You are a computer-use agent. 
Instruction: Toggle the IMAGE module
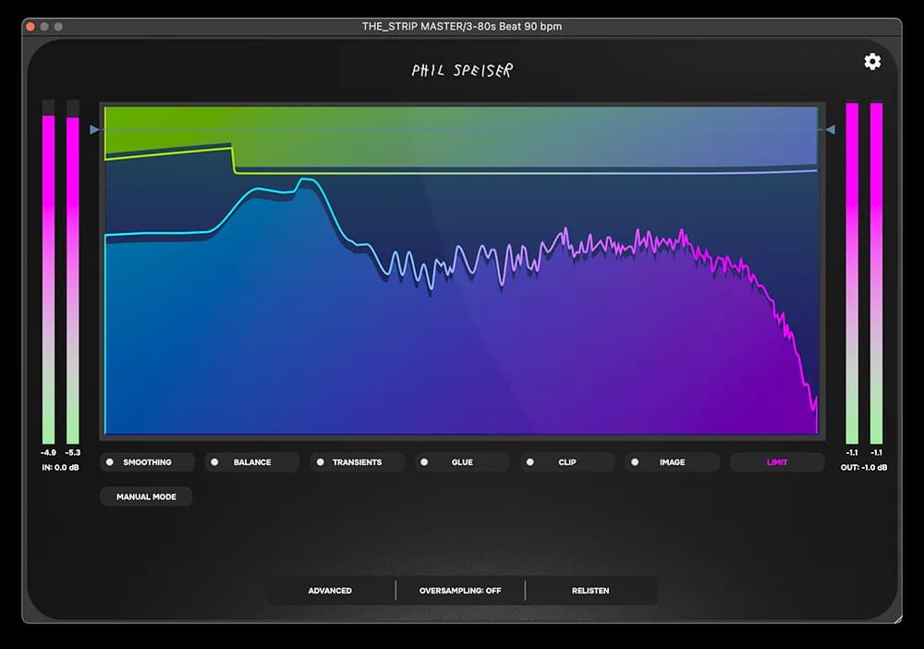tap(672, 462)
